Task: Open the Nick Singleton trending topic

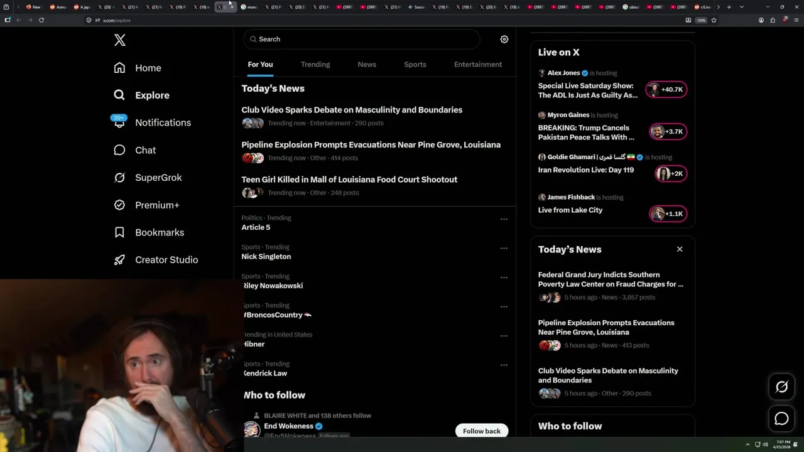Action: pyautogui.click(x=266, y=257)
